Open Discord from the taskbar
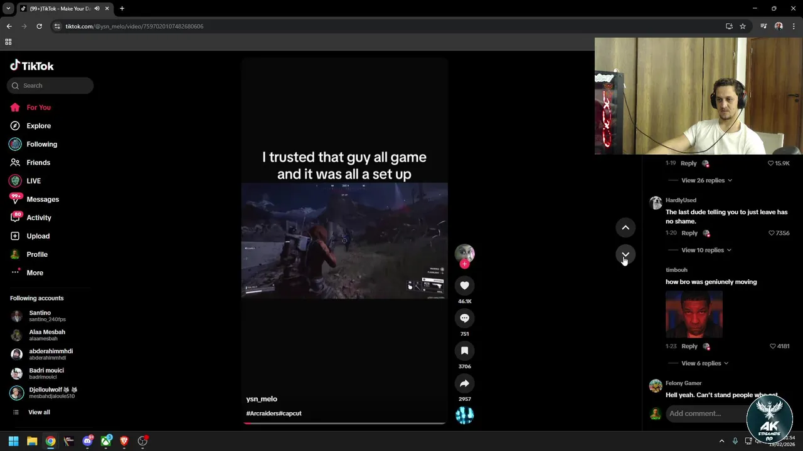Image resolution: width=803 pixels, height=451 pixels. pyautogui.click(x=88, y=441)
